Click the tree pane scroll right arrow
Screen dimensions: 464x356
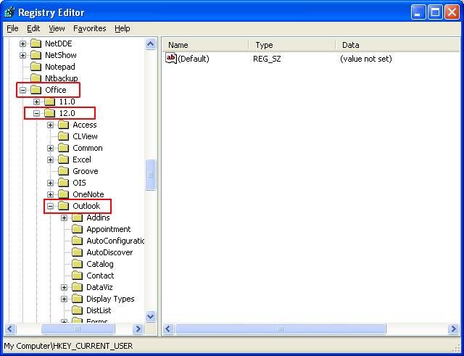[x=138, y=328]
